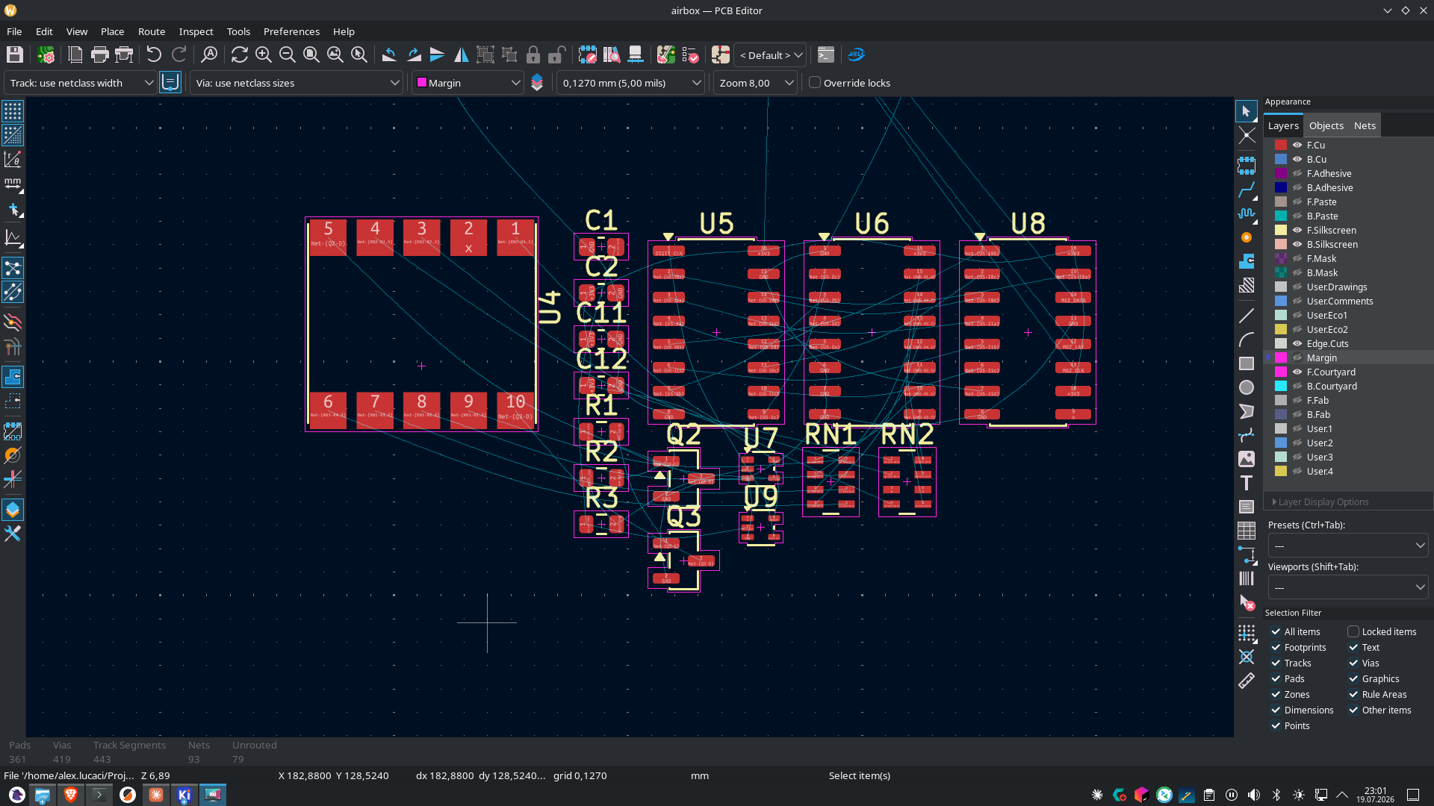Click the Undo arrow icon

point(154,54)
